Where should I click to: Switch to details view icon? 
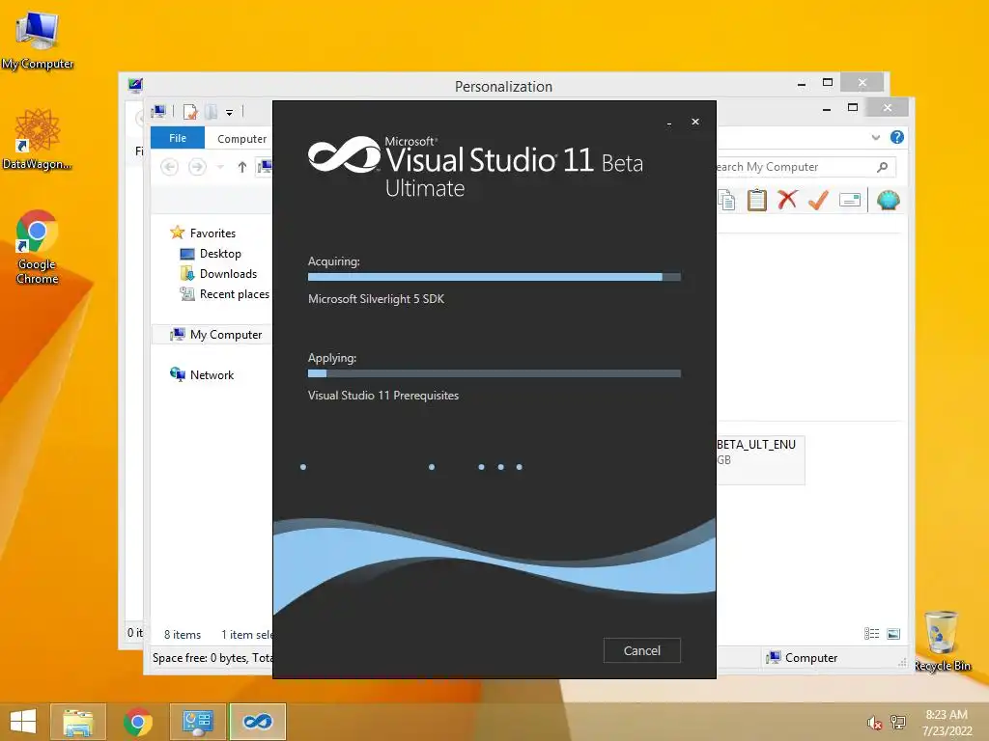[872, 634]
